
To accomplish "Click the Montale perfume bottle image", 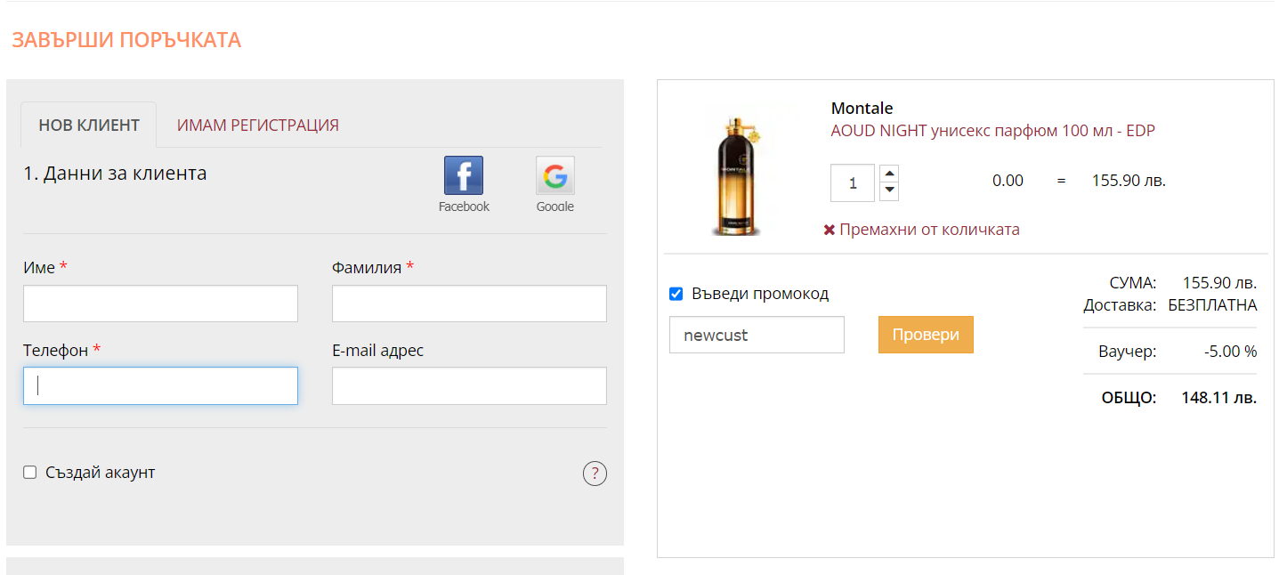I will 739,169.
